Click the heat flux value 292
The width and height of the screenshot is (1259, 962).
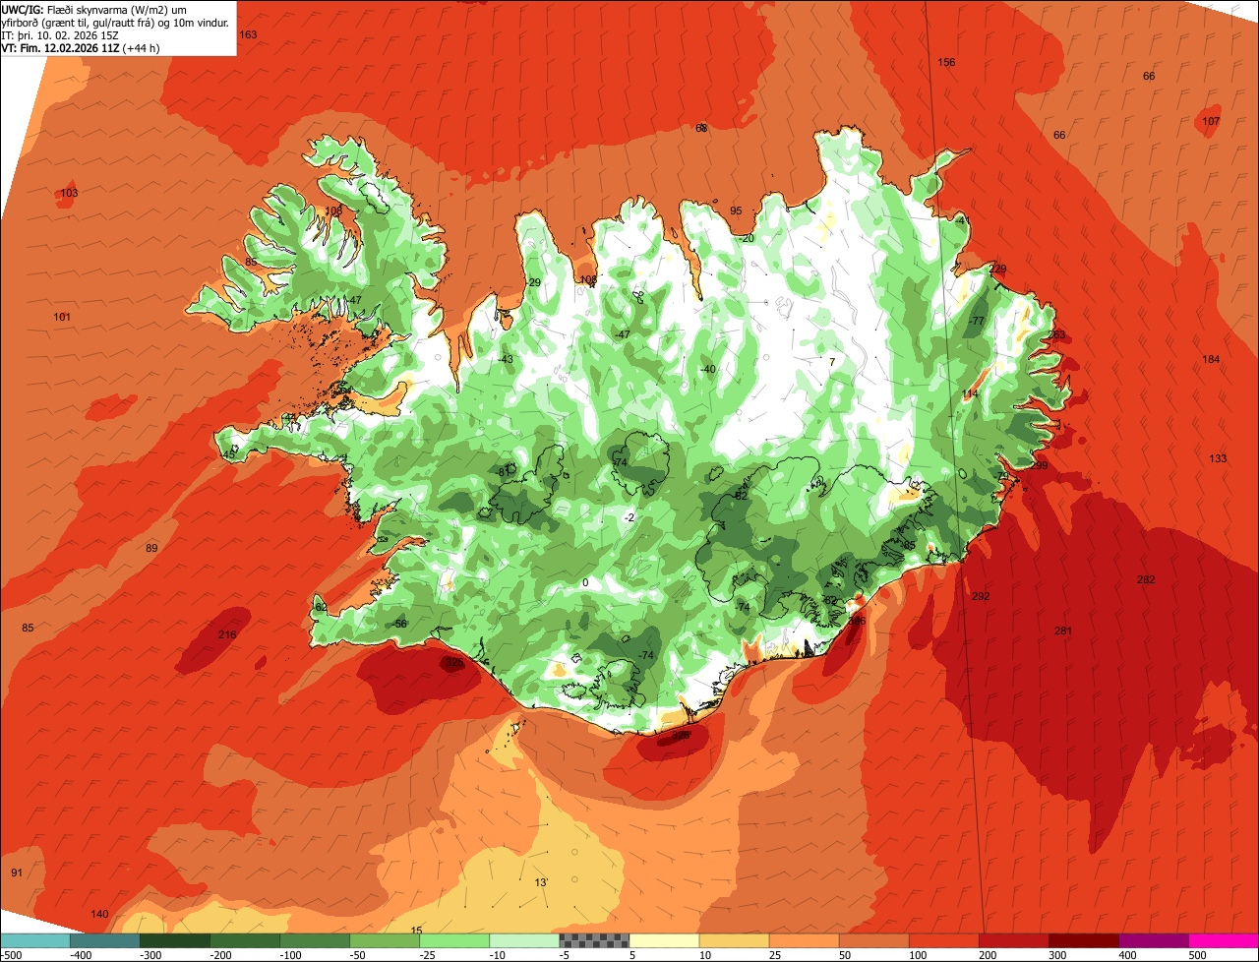981,596
